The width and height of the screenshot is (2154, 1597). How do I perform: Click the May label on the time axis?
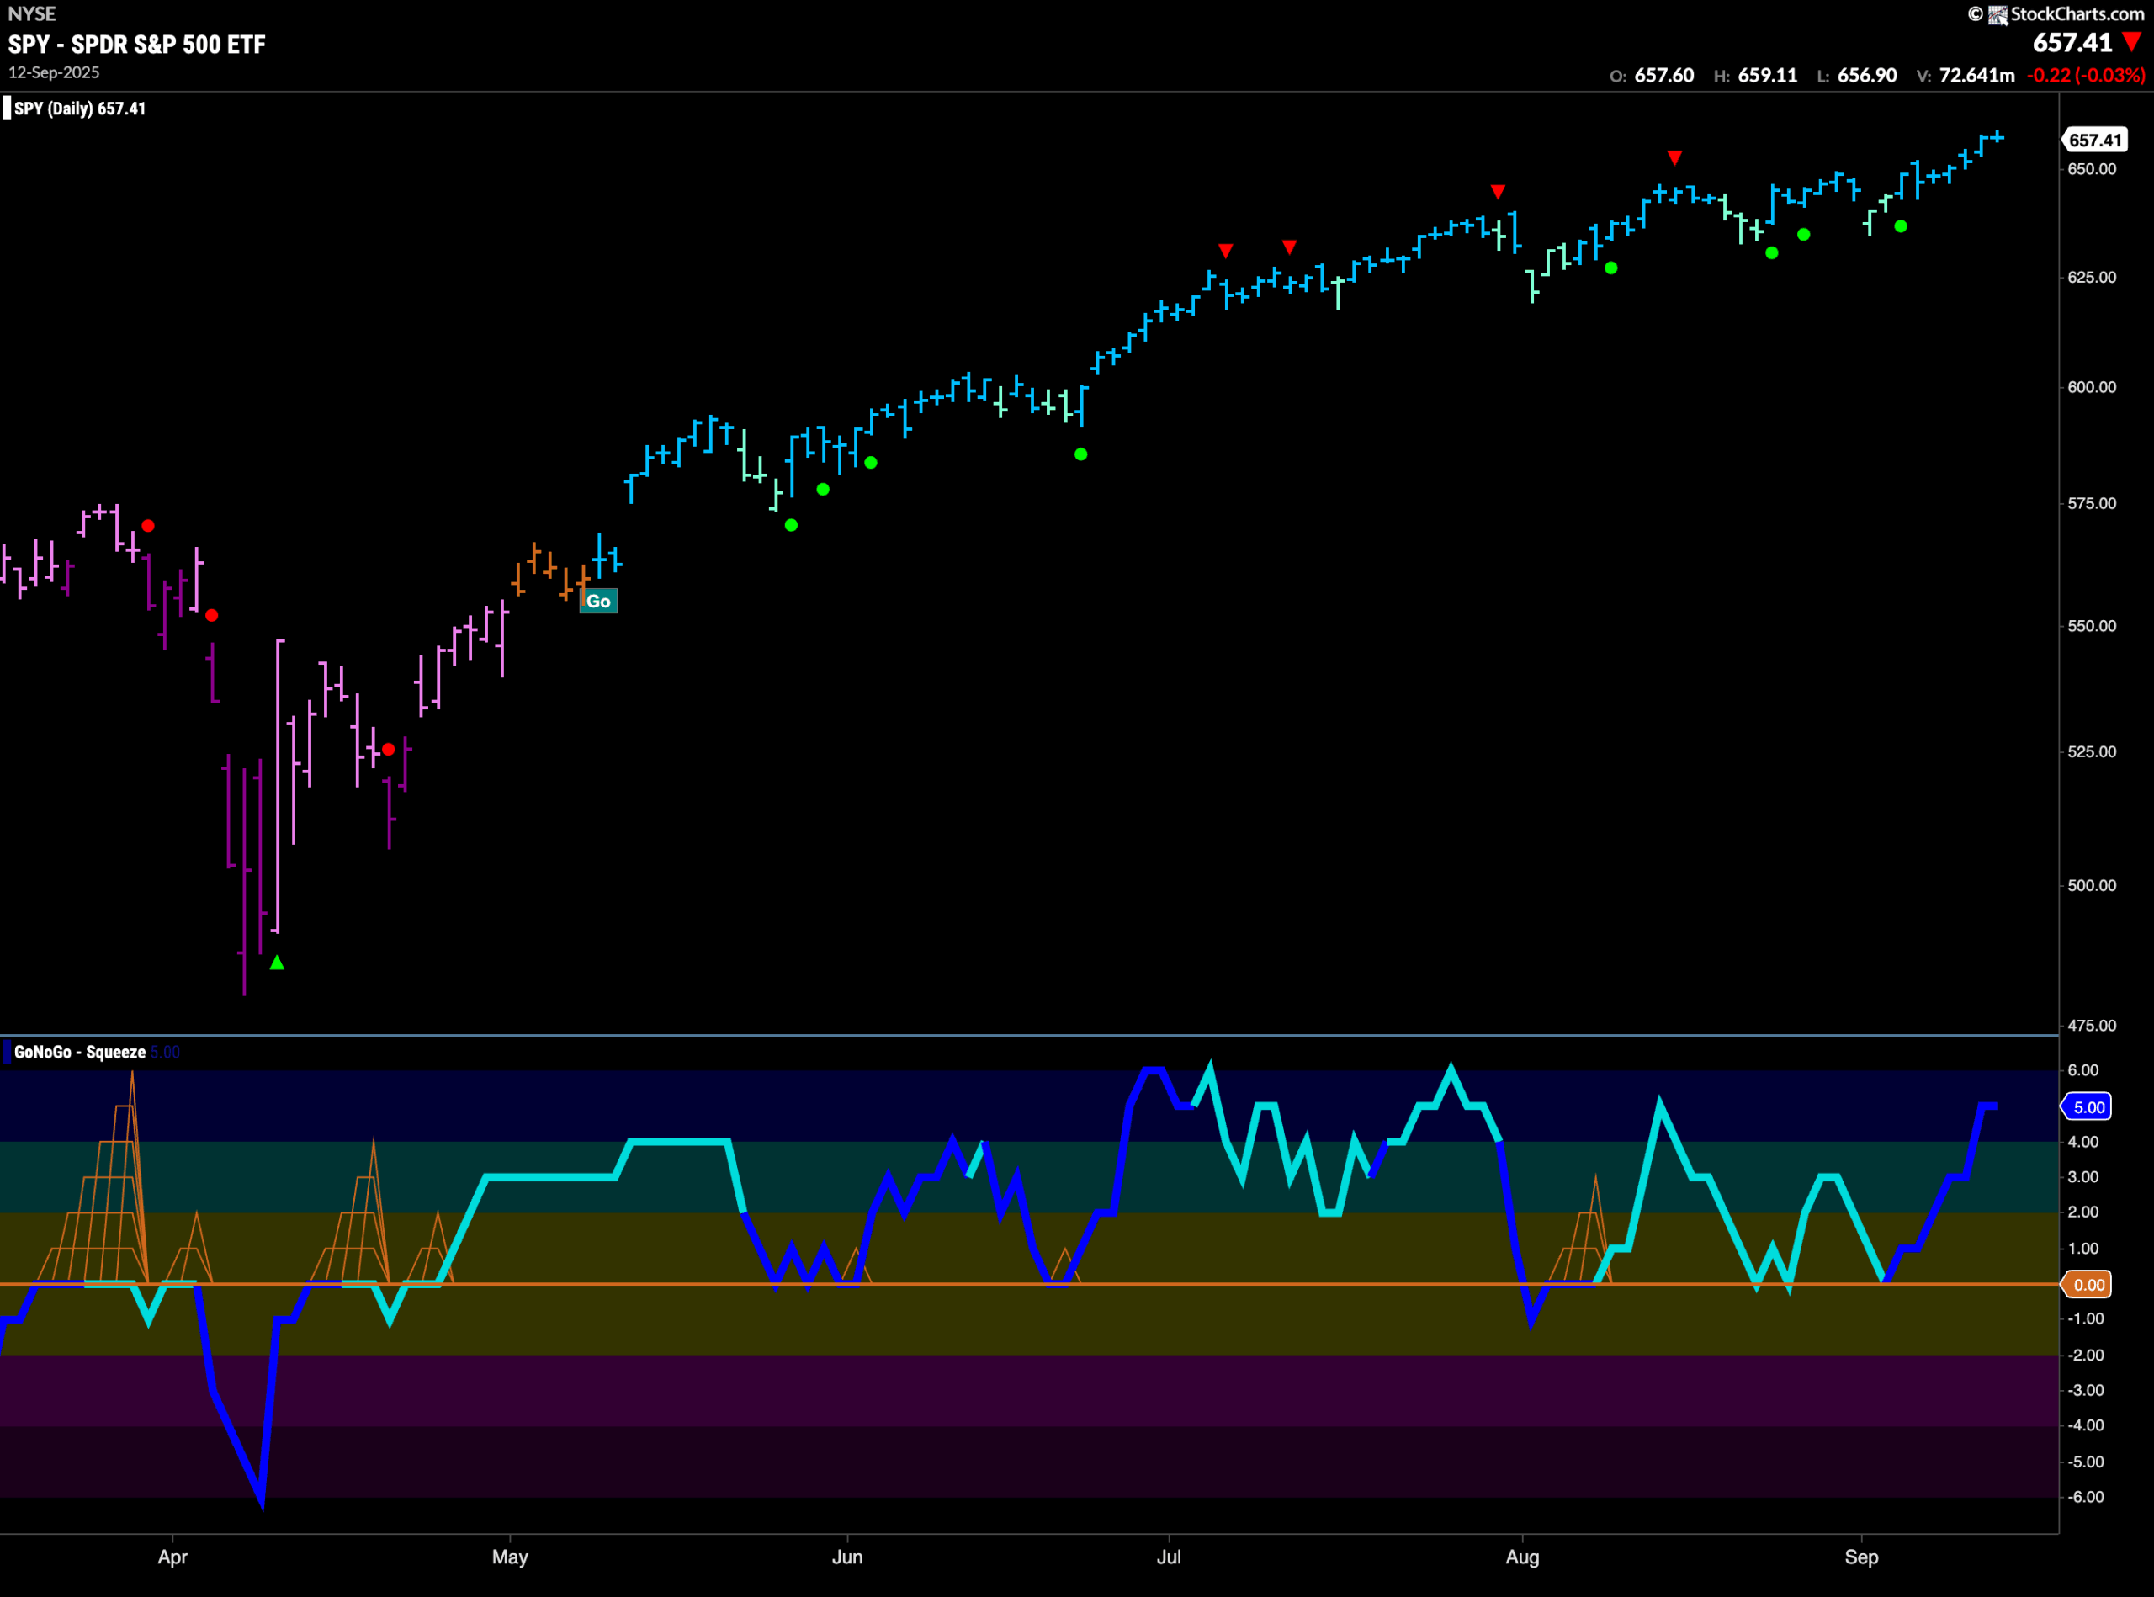510,1557
